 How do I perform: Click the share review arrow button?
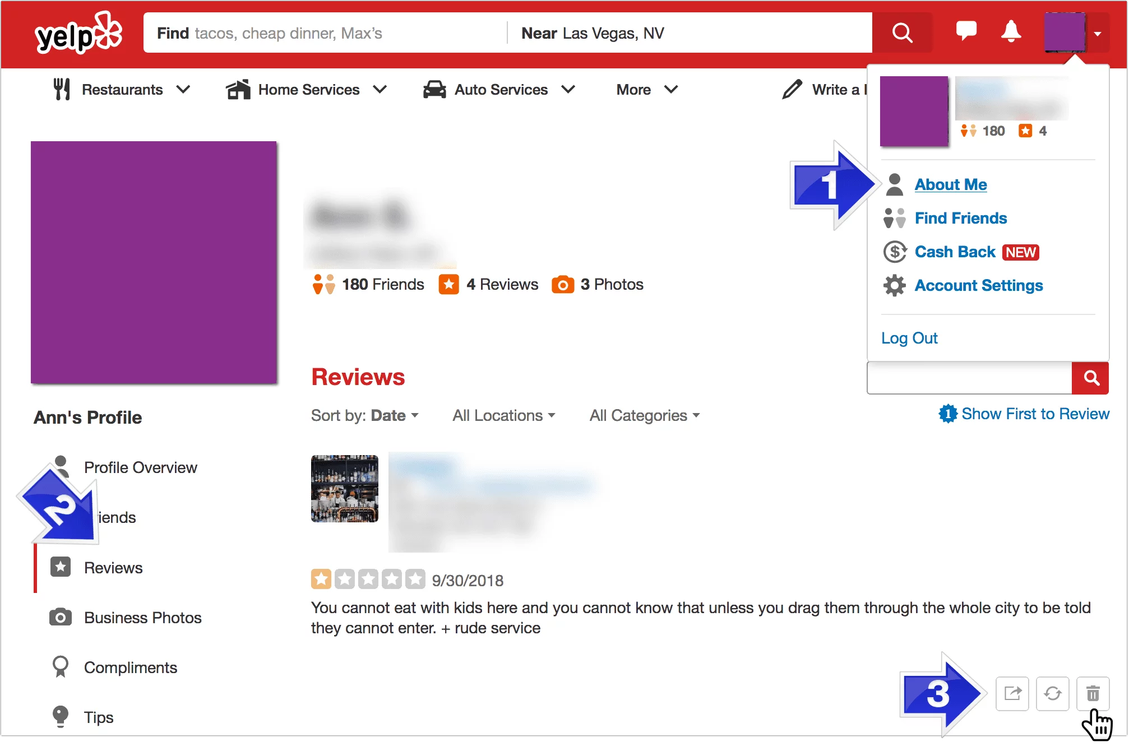point(1012,694)
